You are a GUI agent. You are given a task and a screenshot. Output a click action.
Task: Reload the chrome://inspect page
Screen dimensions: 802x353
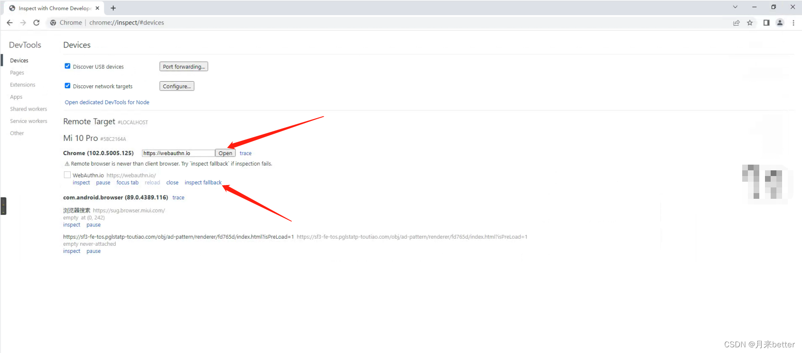pos(37,22)
